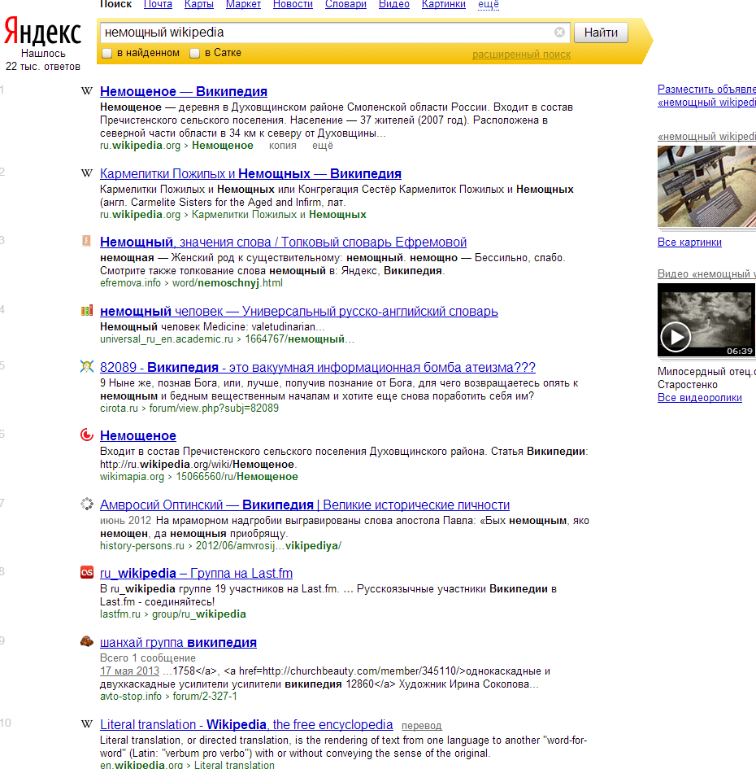Open the 'копия' cached copy link
The height and width of the screenshot is (769, 756).
coord(282,146)
